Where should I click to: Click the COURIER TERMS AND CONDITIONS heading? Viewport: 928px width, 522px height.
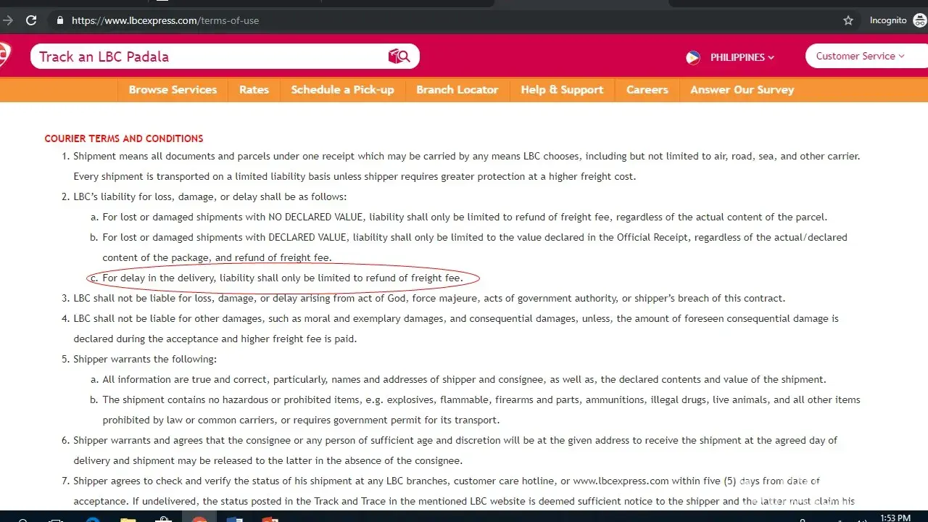(124, 138)
